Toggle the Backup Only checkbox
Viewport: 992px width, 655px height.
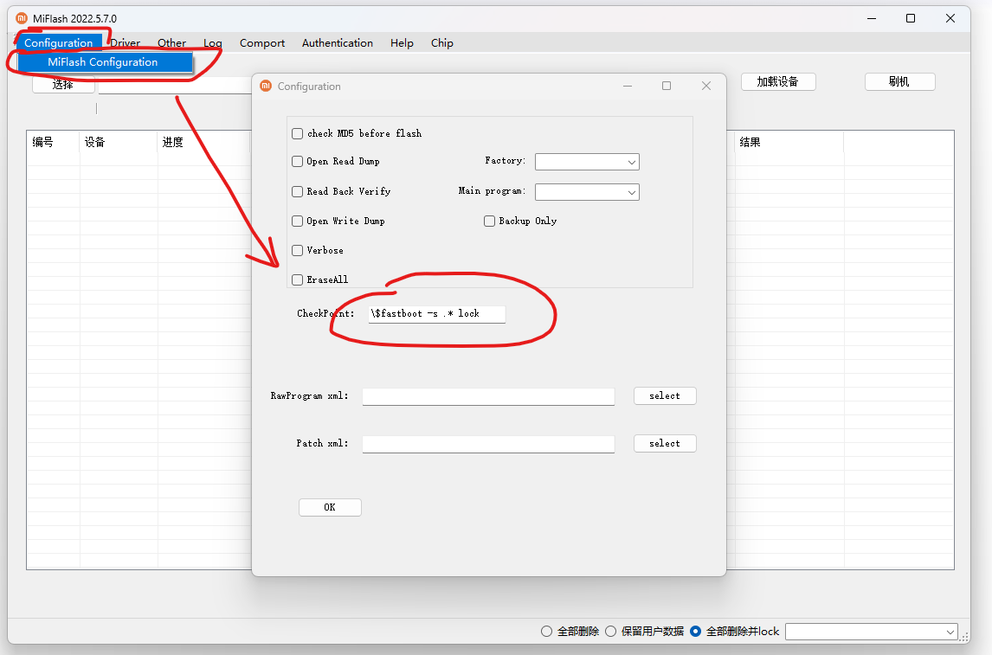[489, 221]
